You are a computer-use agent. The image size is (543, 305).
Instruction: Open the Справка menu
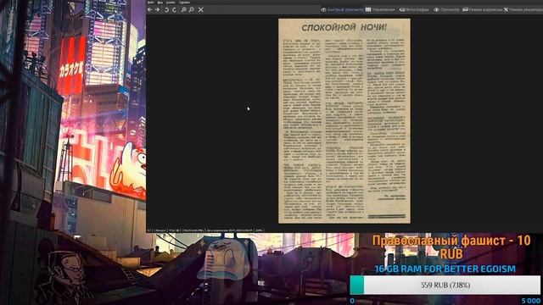(x=184, y=2)
